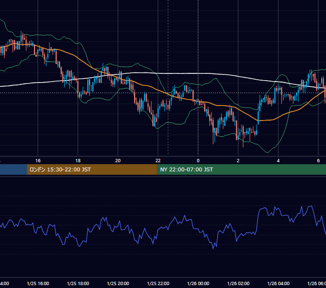Click the ロンドン 15:30-22:00 JST session bar
This screenshot has height=288, width=326.
click(x=92, y=169)
